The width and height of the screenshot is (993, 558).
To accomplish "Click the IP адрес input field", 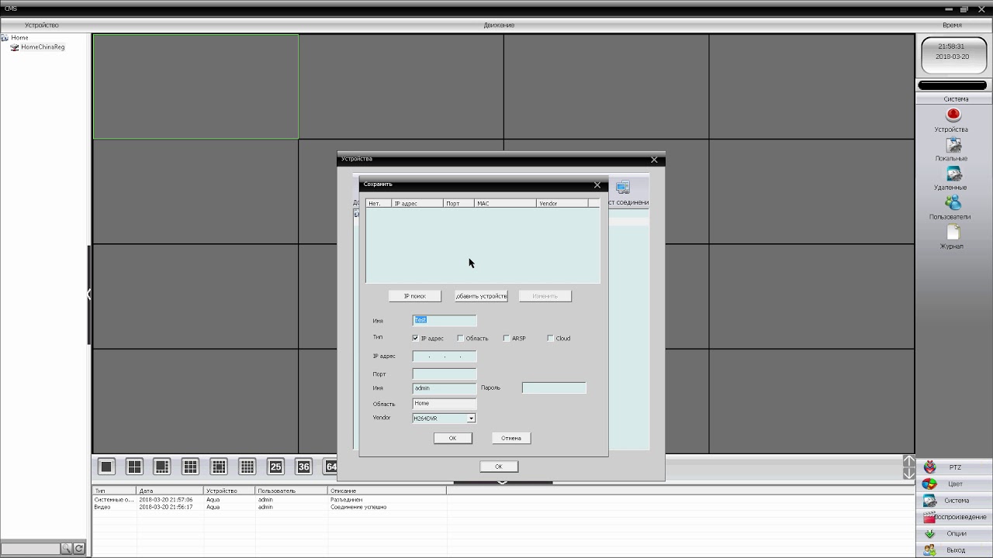I will pyautogui.click(x=445, y=356).
